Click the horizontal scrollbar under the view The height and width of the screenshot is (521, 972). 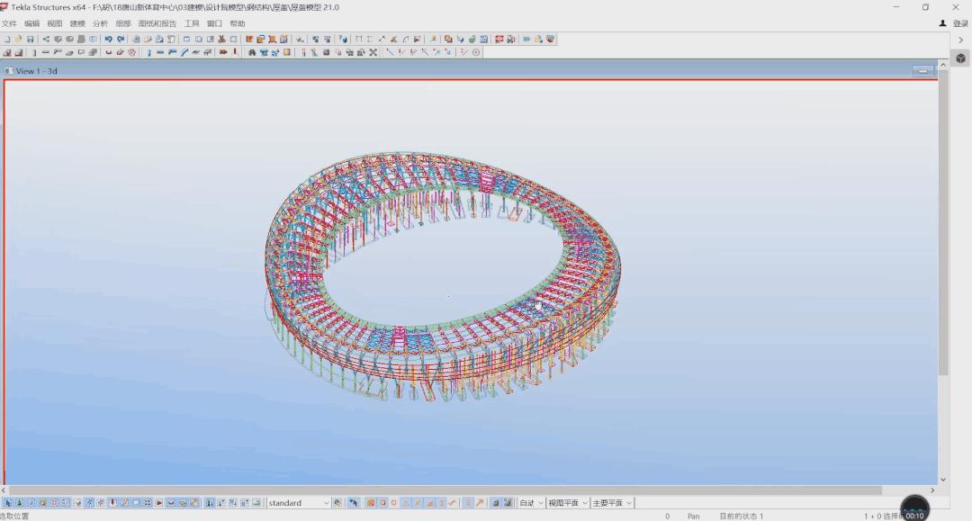450,490
